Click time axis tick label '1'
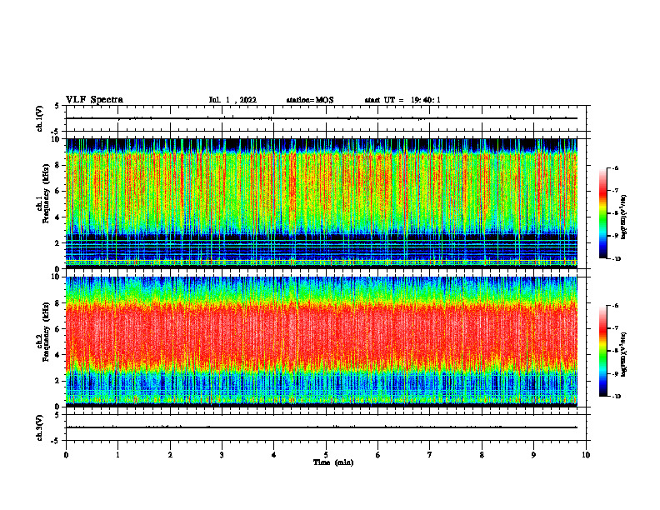 point(117,455)
